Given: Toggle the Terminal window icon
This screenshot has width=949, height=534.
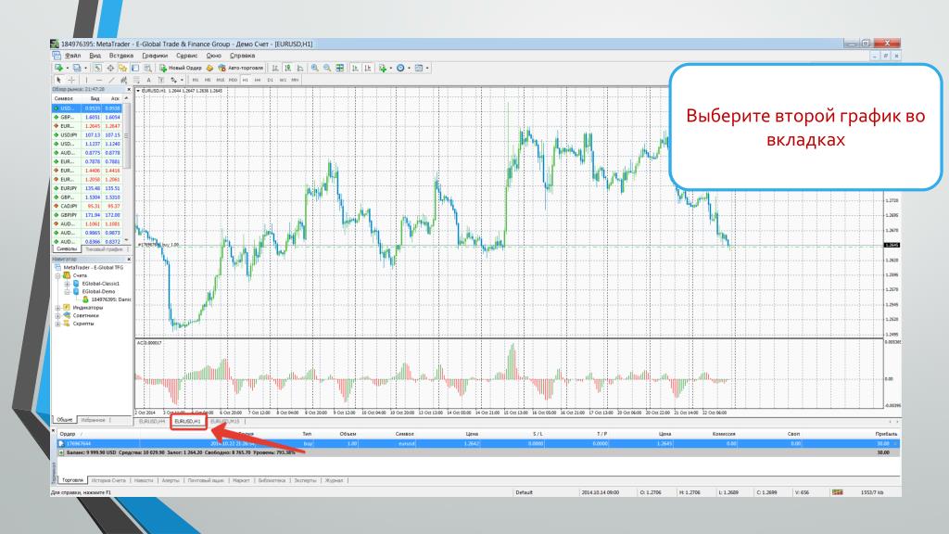Looking at the screenshot, I should click(135, 68).
